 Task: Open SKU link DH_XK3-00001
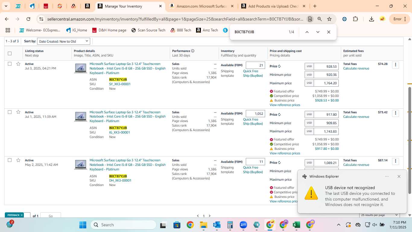120,180
